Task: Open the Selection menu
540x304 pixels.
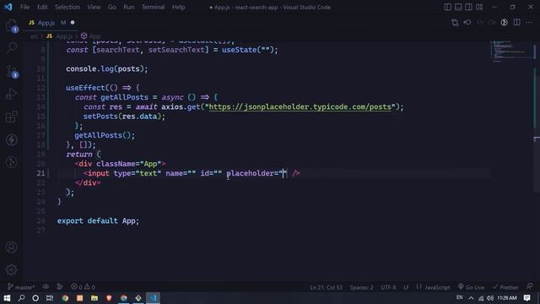Action: point(67,7)
